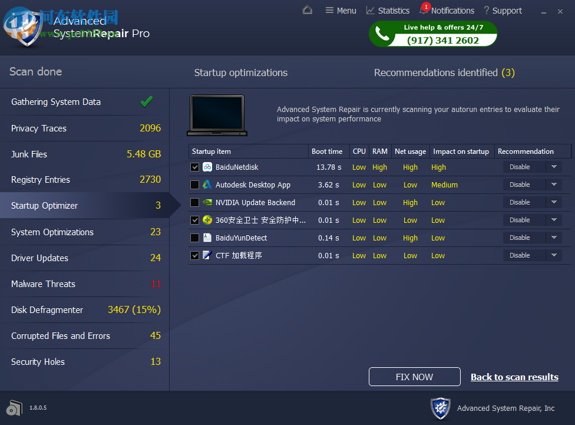Click the BaiduNetdisk startup item icon

207,167
